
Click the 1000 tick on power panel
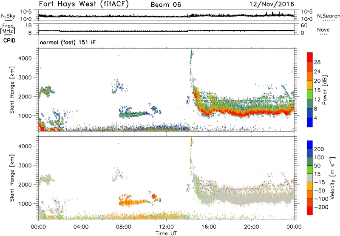coord(25,115)
